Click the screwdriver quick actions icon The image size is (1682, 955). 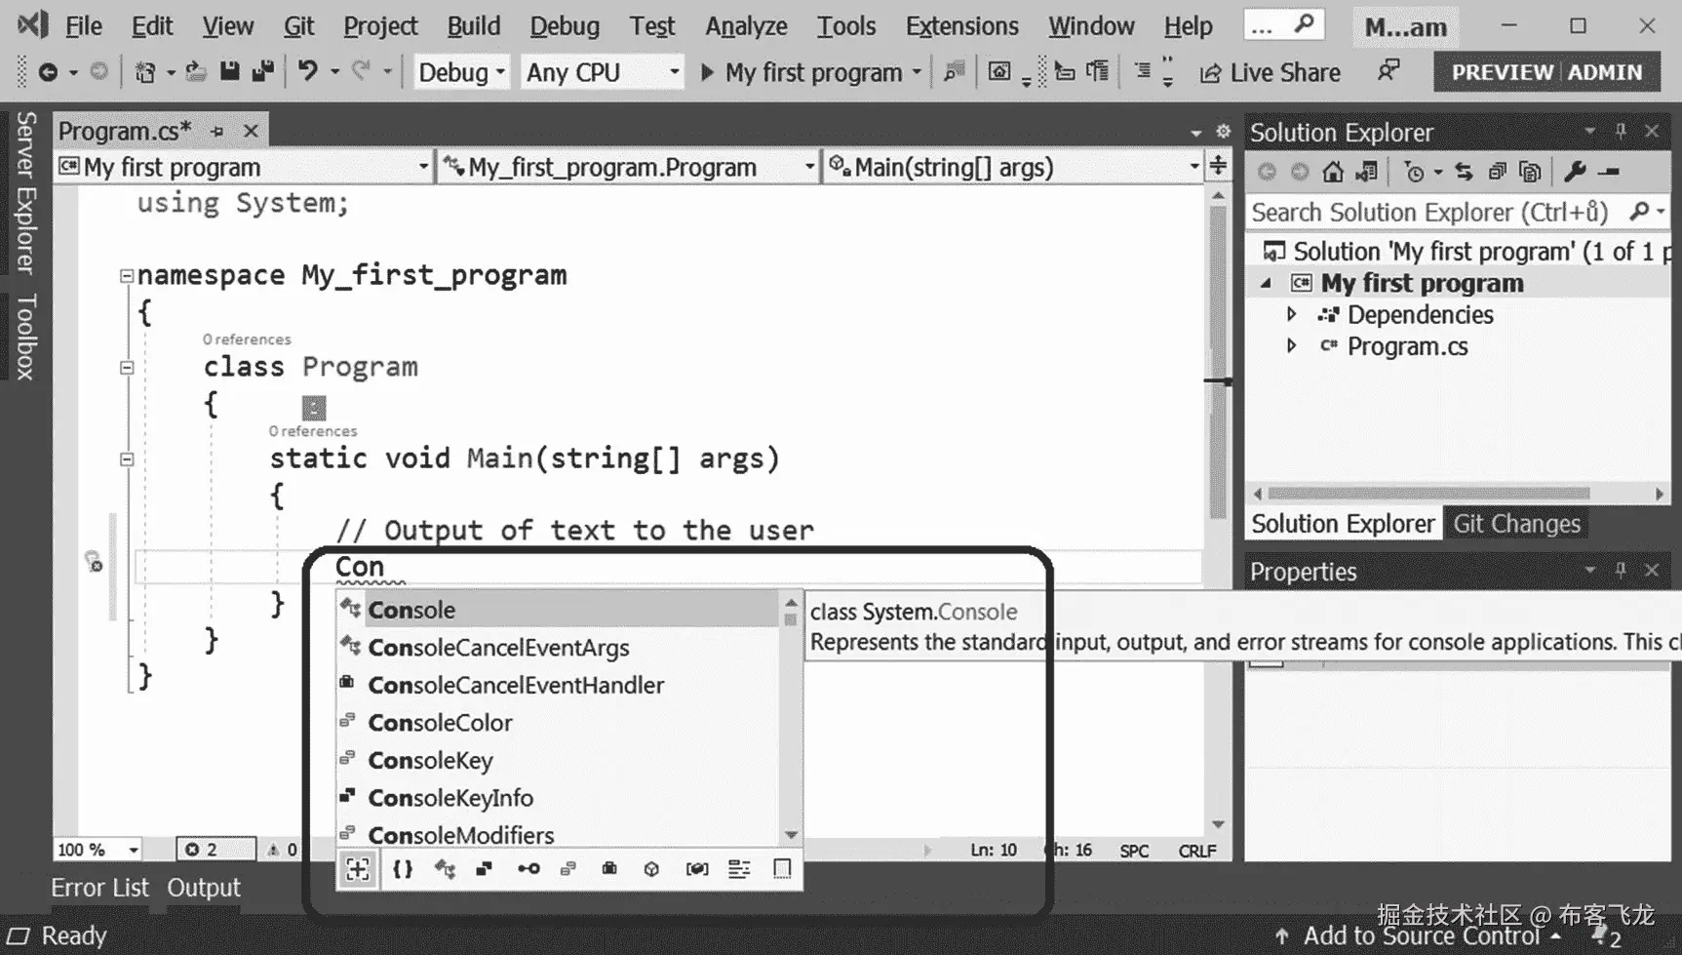(x=94, y=561)
